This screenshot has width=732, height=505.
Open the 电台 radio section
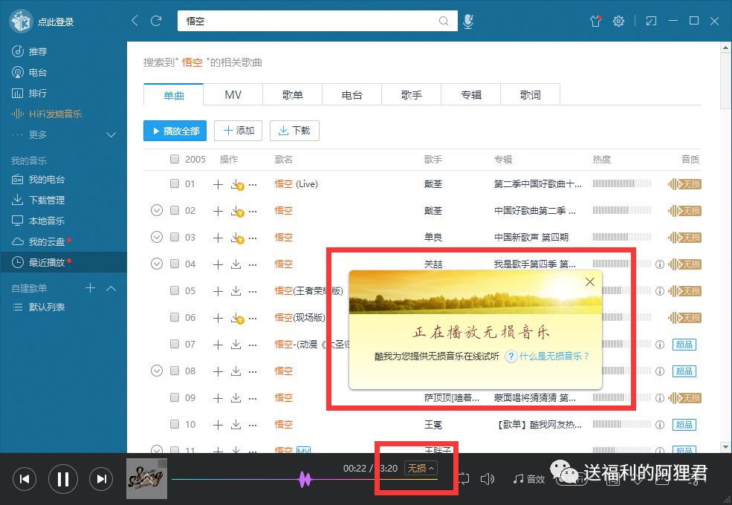click(x=29, y=72)
